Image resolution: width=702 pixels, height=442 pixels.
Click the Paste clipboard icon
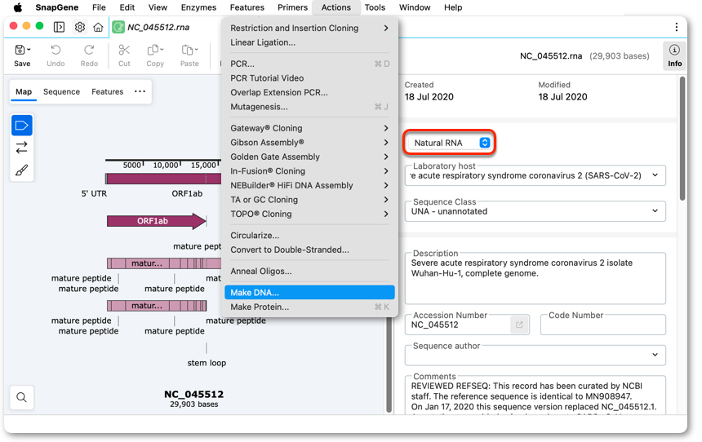[x=189, y=50]
